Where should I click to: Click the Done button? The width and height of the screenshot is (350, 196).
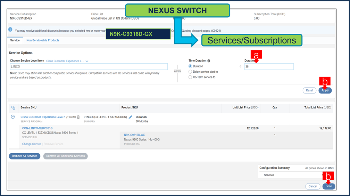328,186
